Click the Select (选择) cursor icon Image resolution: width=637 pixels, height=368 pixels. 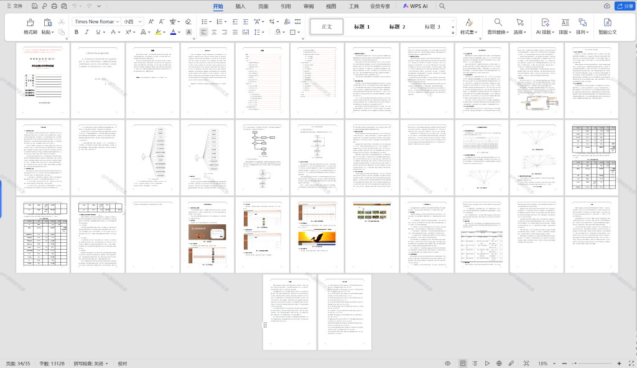point(519,22)
